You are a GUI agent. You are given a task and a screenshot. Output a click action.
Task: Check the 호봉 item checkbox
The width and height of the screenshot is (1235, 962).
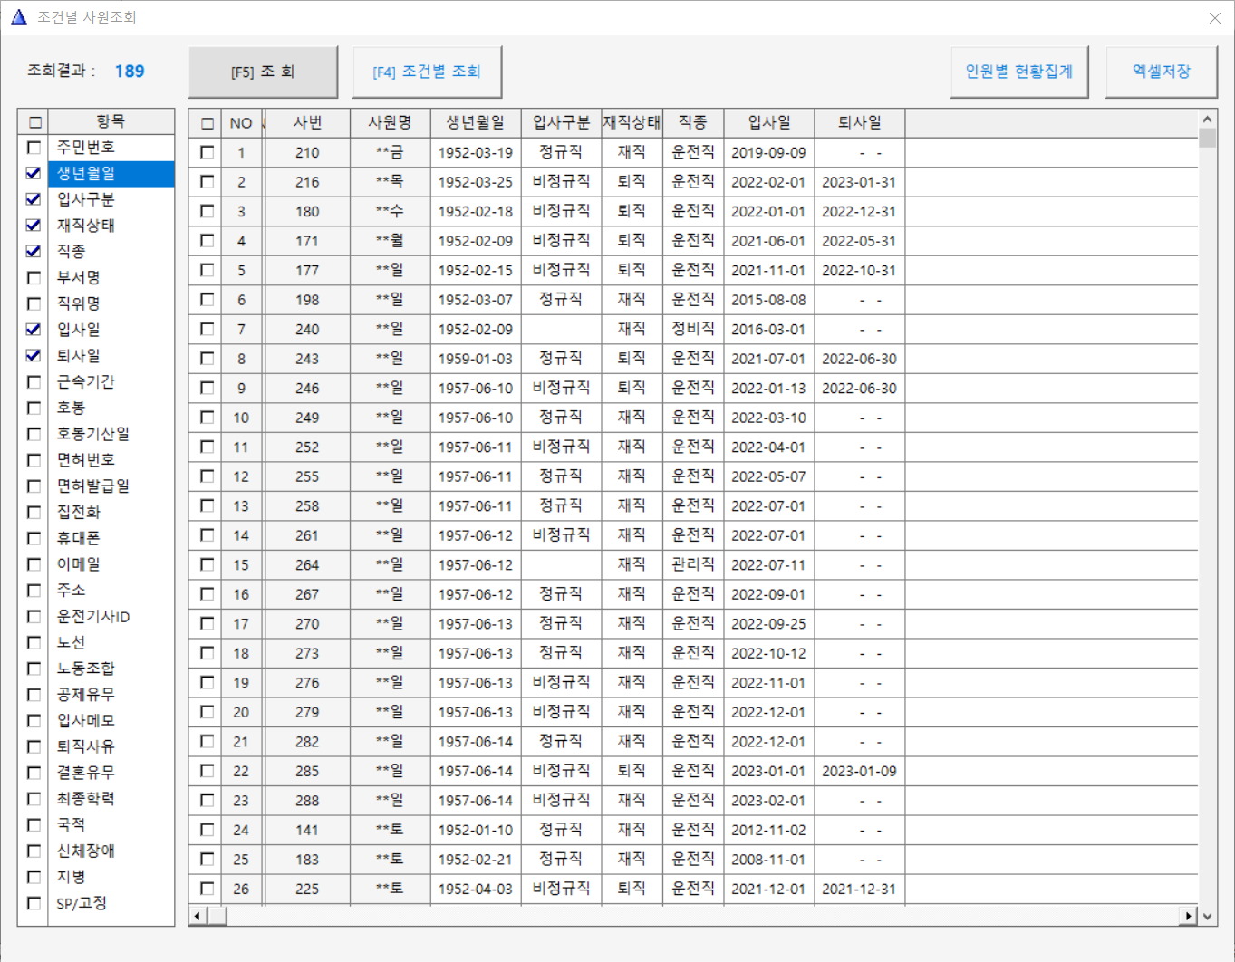click(x=34, y=408)
